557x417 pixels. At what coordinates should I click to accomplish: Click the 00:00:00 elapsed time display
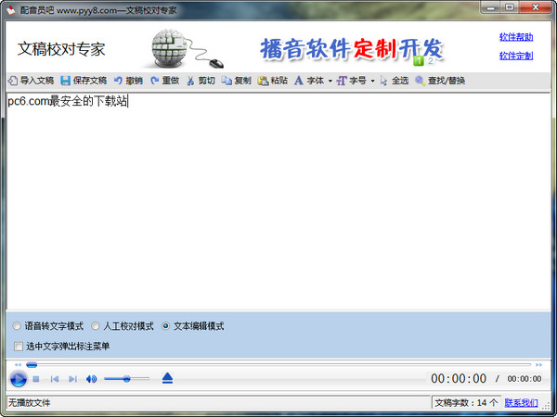(459, 379)
